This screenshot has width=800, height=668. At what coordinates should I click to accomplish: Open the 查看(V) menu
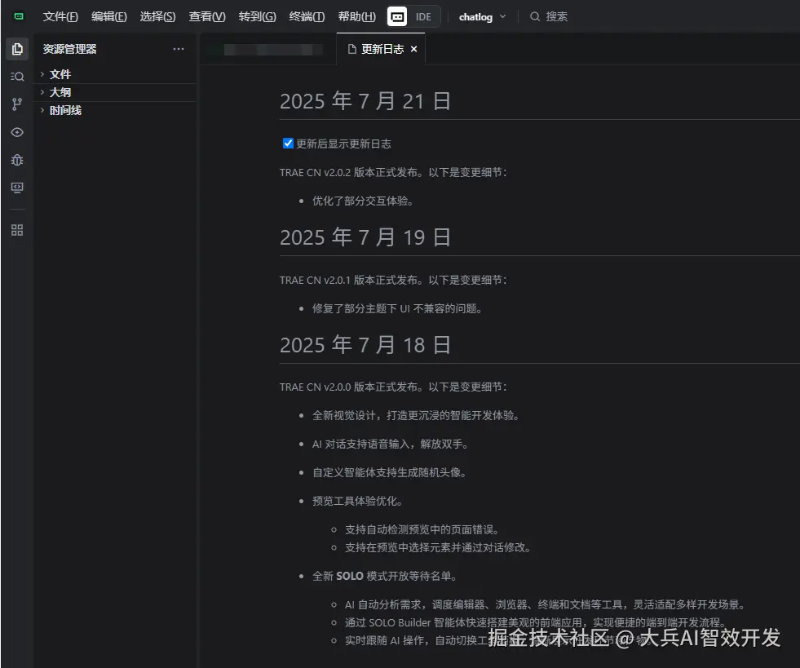click(x=206, y=17)
